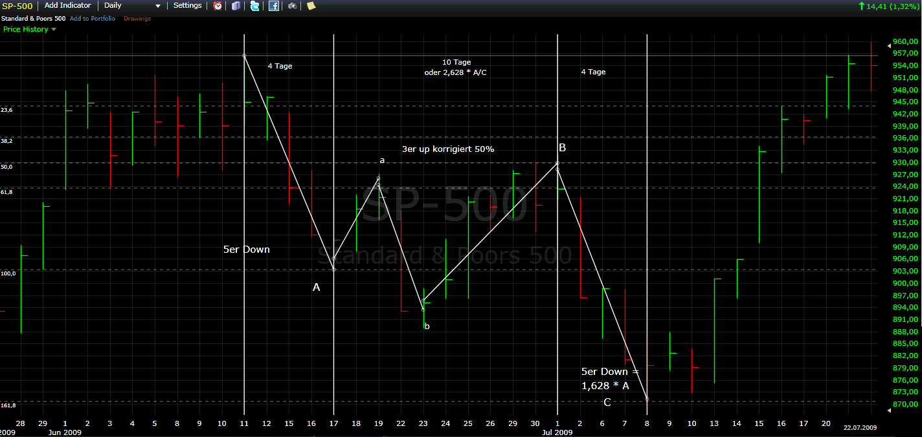Select the 161,8 Fibonacci level label
922x437 pixels.
click(8, 405)
